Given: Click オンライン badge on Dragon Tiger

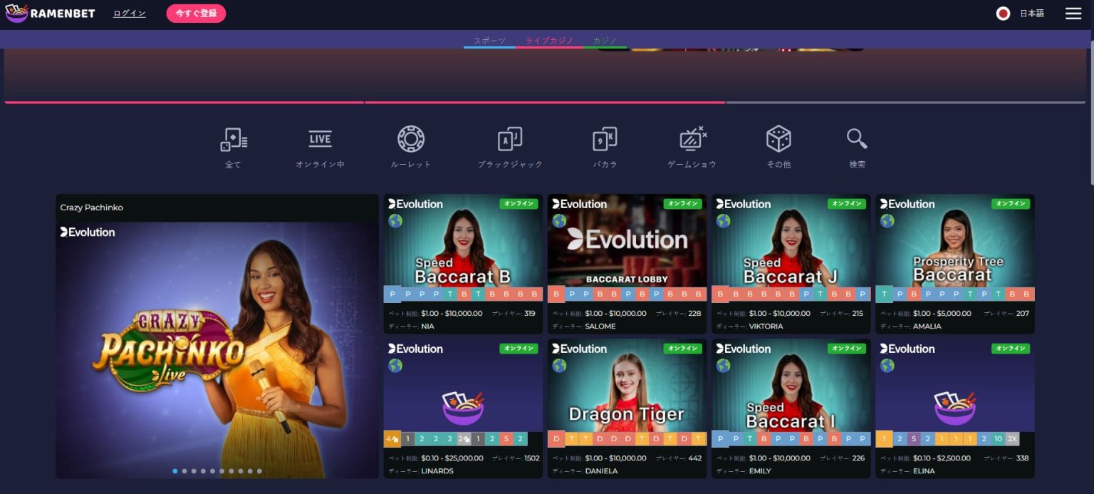Looking at the screenshot, I should (x=682, y=349).
